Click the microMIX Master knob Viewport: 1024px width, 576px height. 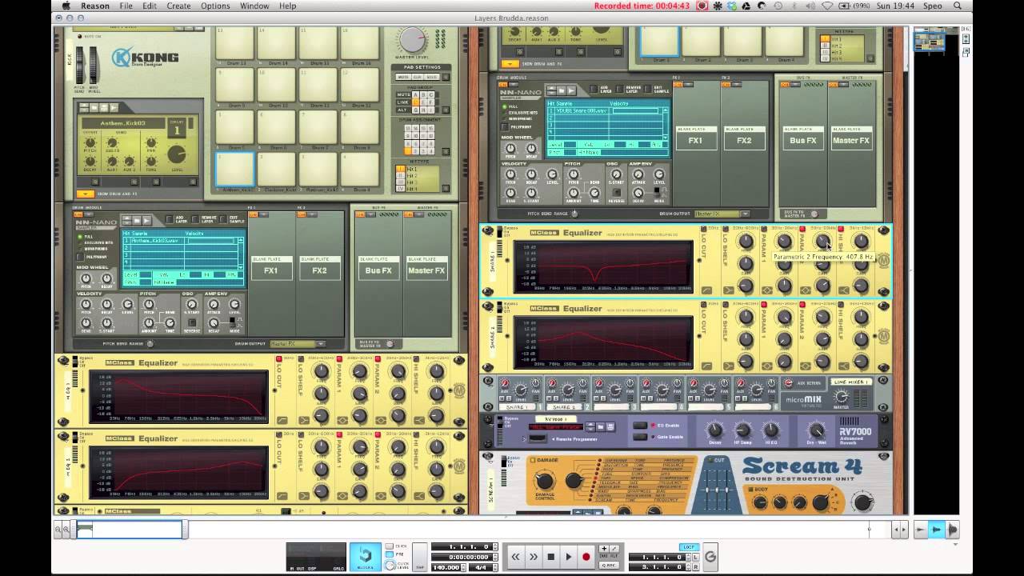[x=842, y=397]
